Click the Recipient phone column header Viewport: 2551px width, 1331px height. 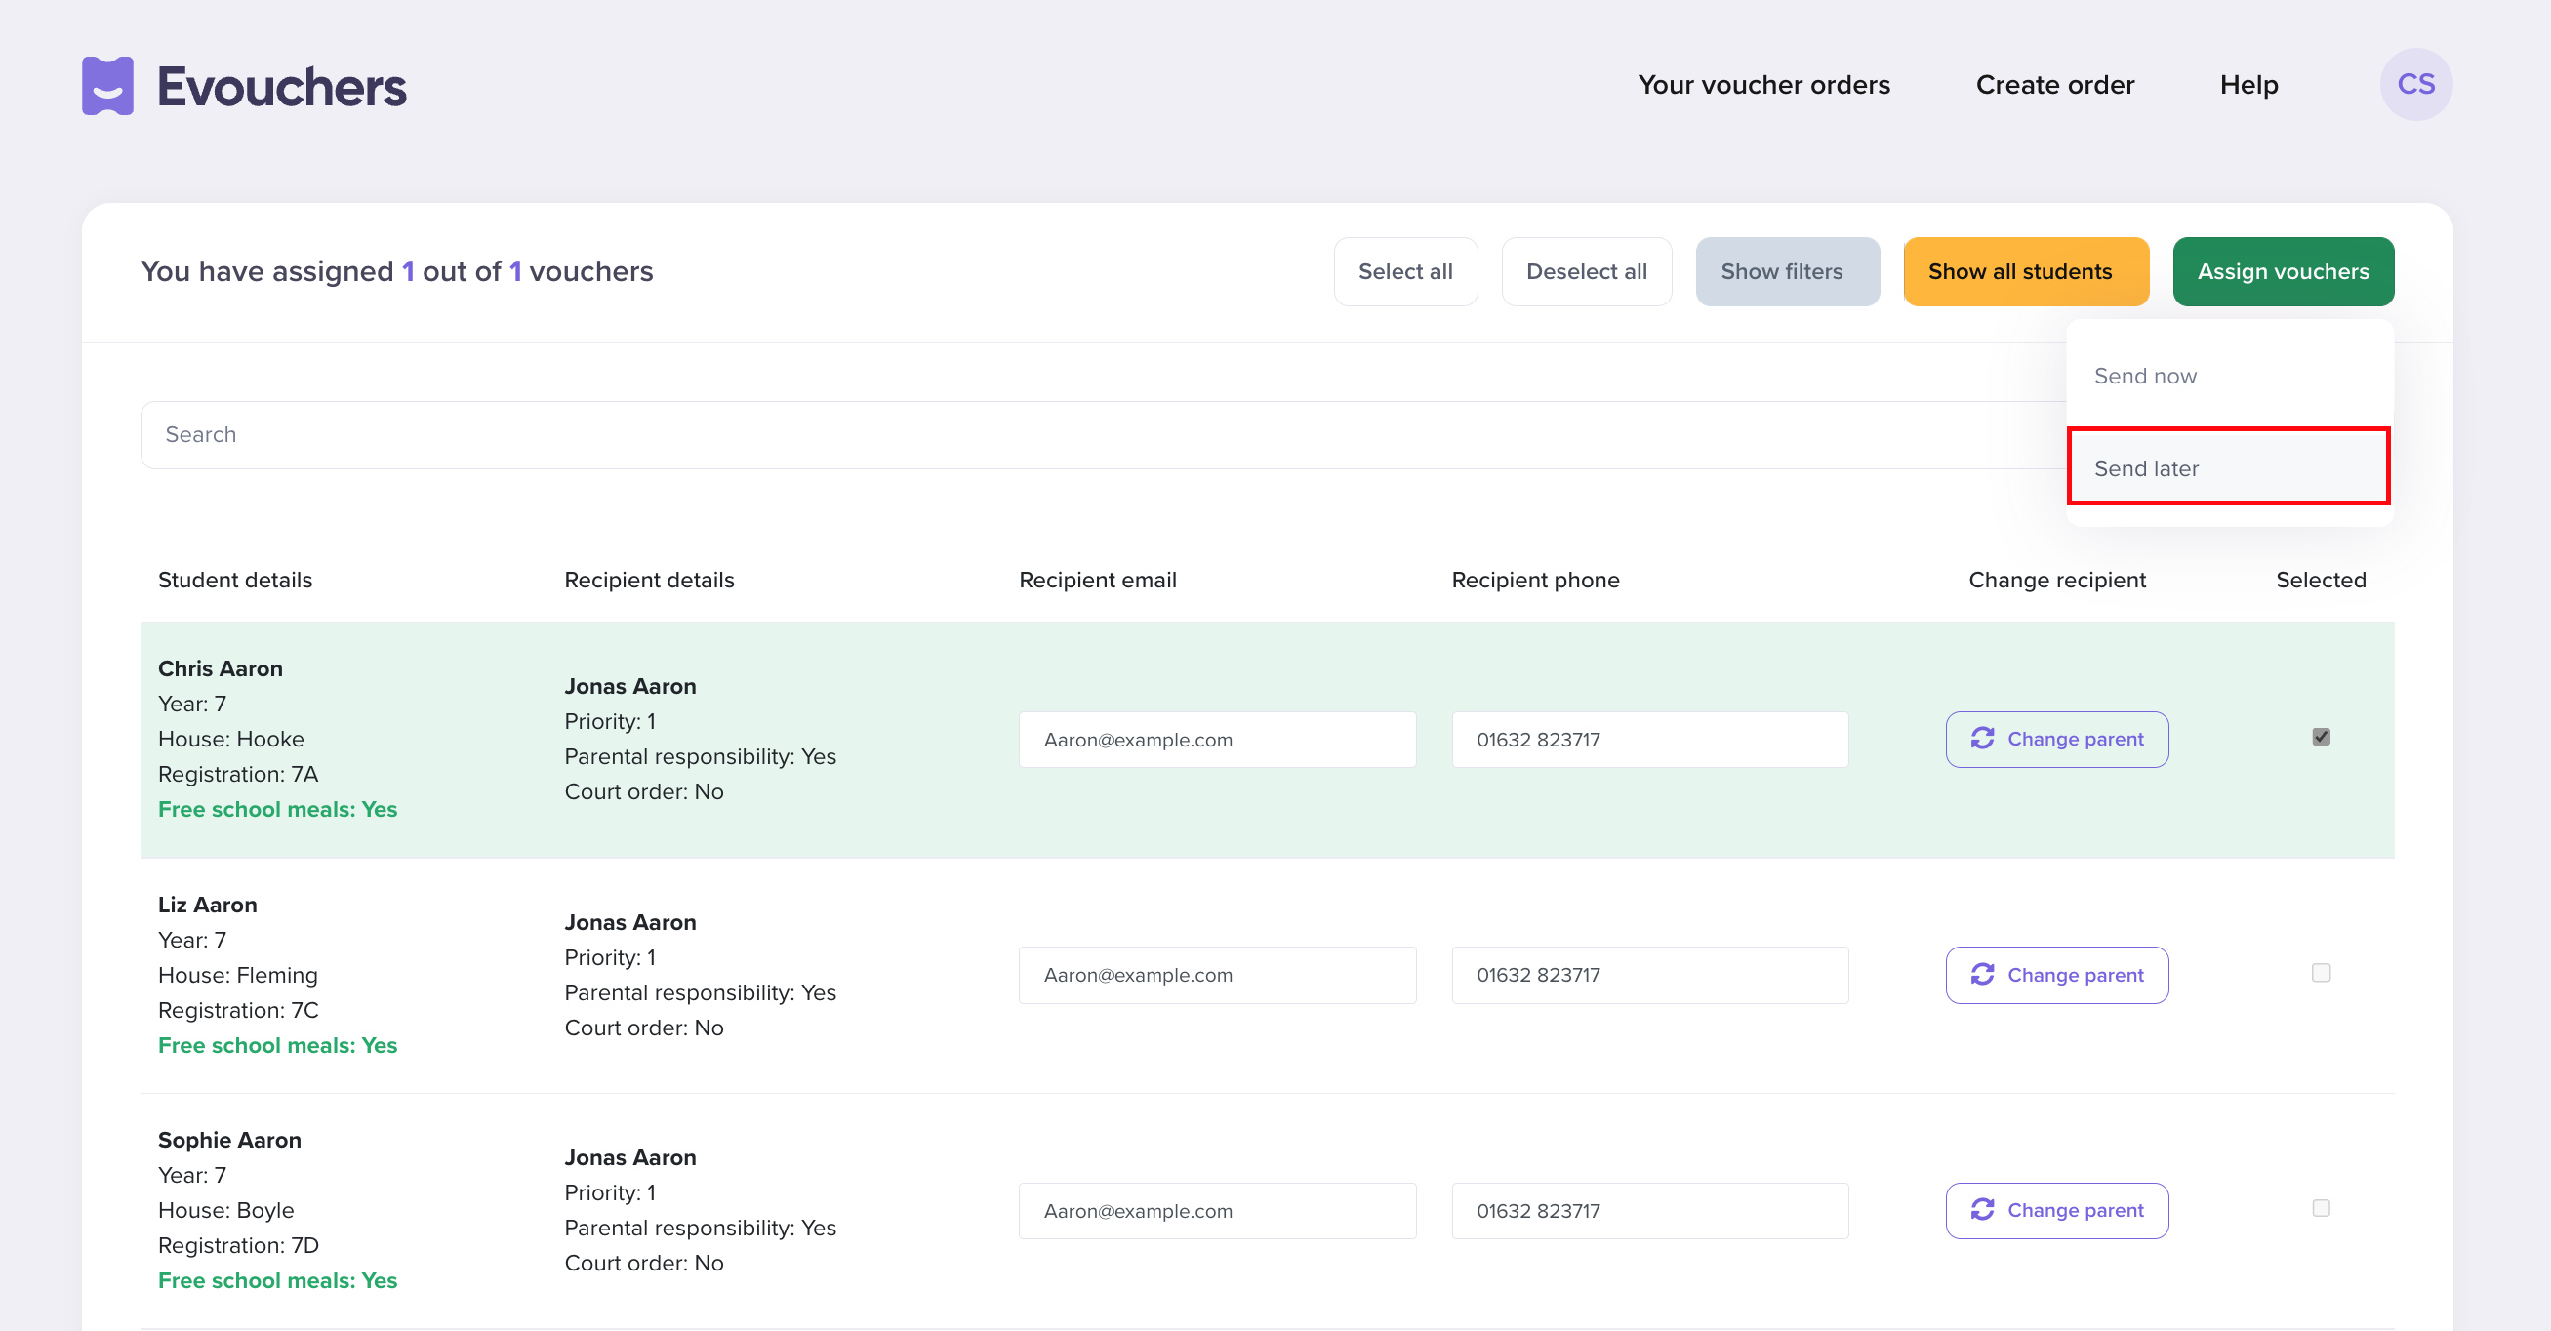[x=1535, y=580]
